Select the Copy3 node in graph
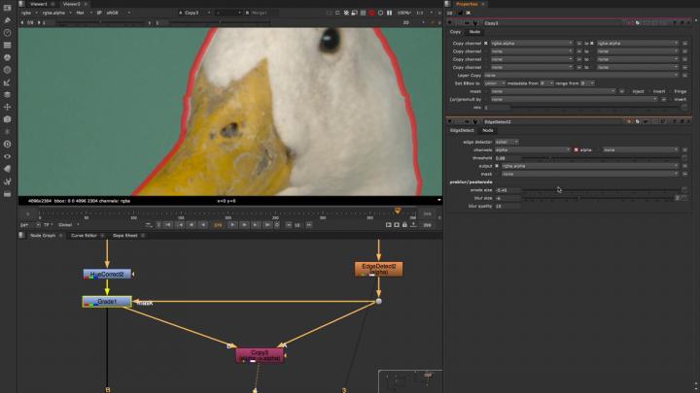The width and height of the screenshot is (700, 393). click(x=260, y=355)
